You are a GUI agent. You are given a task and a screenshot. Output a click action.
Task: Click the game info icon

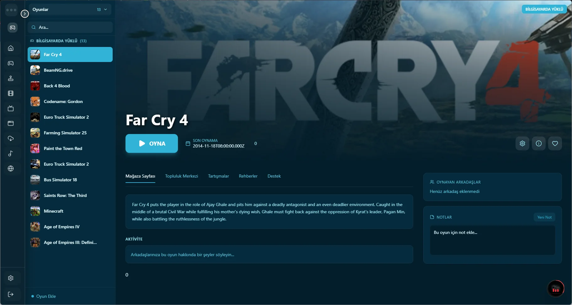point(539,143)
